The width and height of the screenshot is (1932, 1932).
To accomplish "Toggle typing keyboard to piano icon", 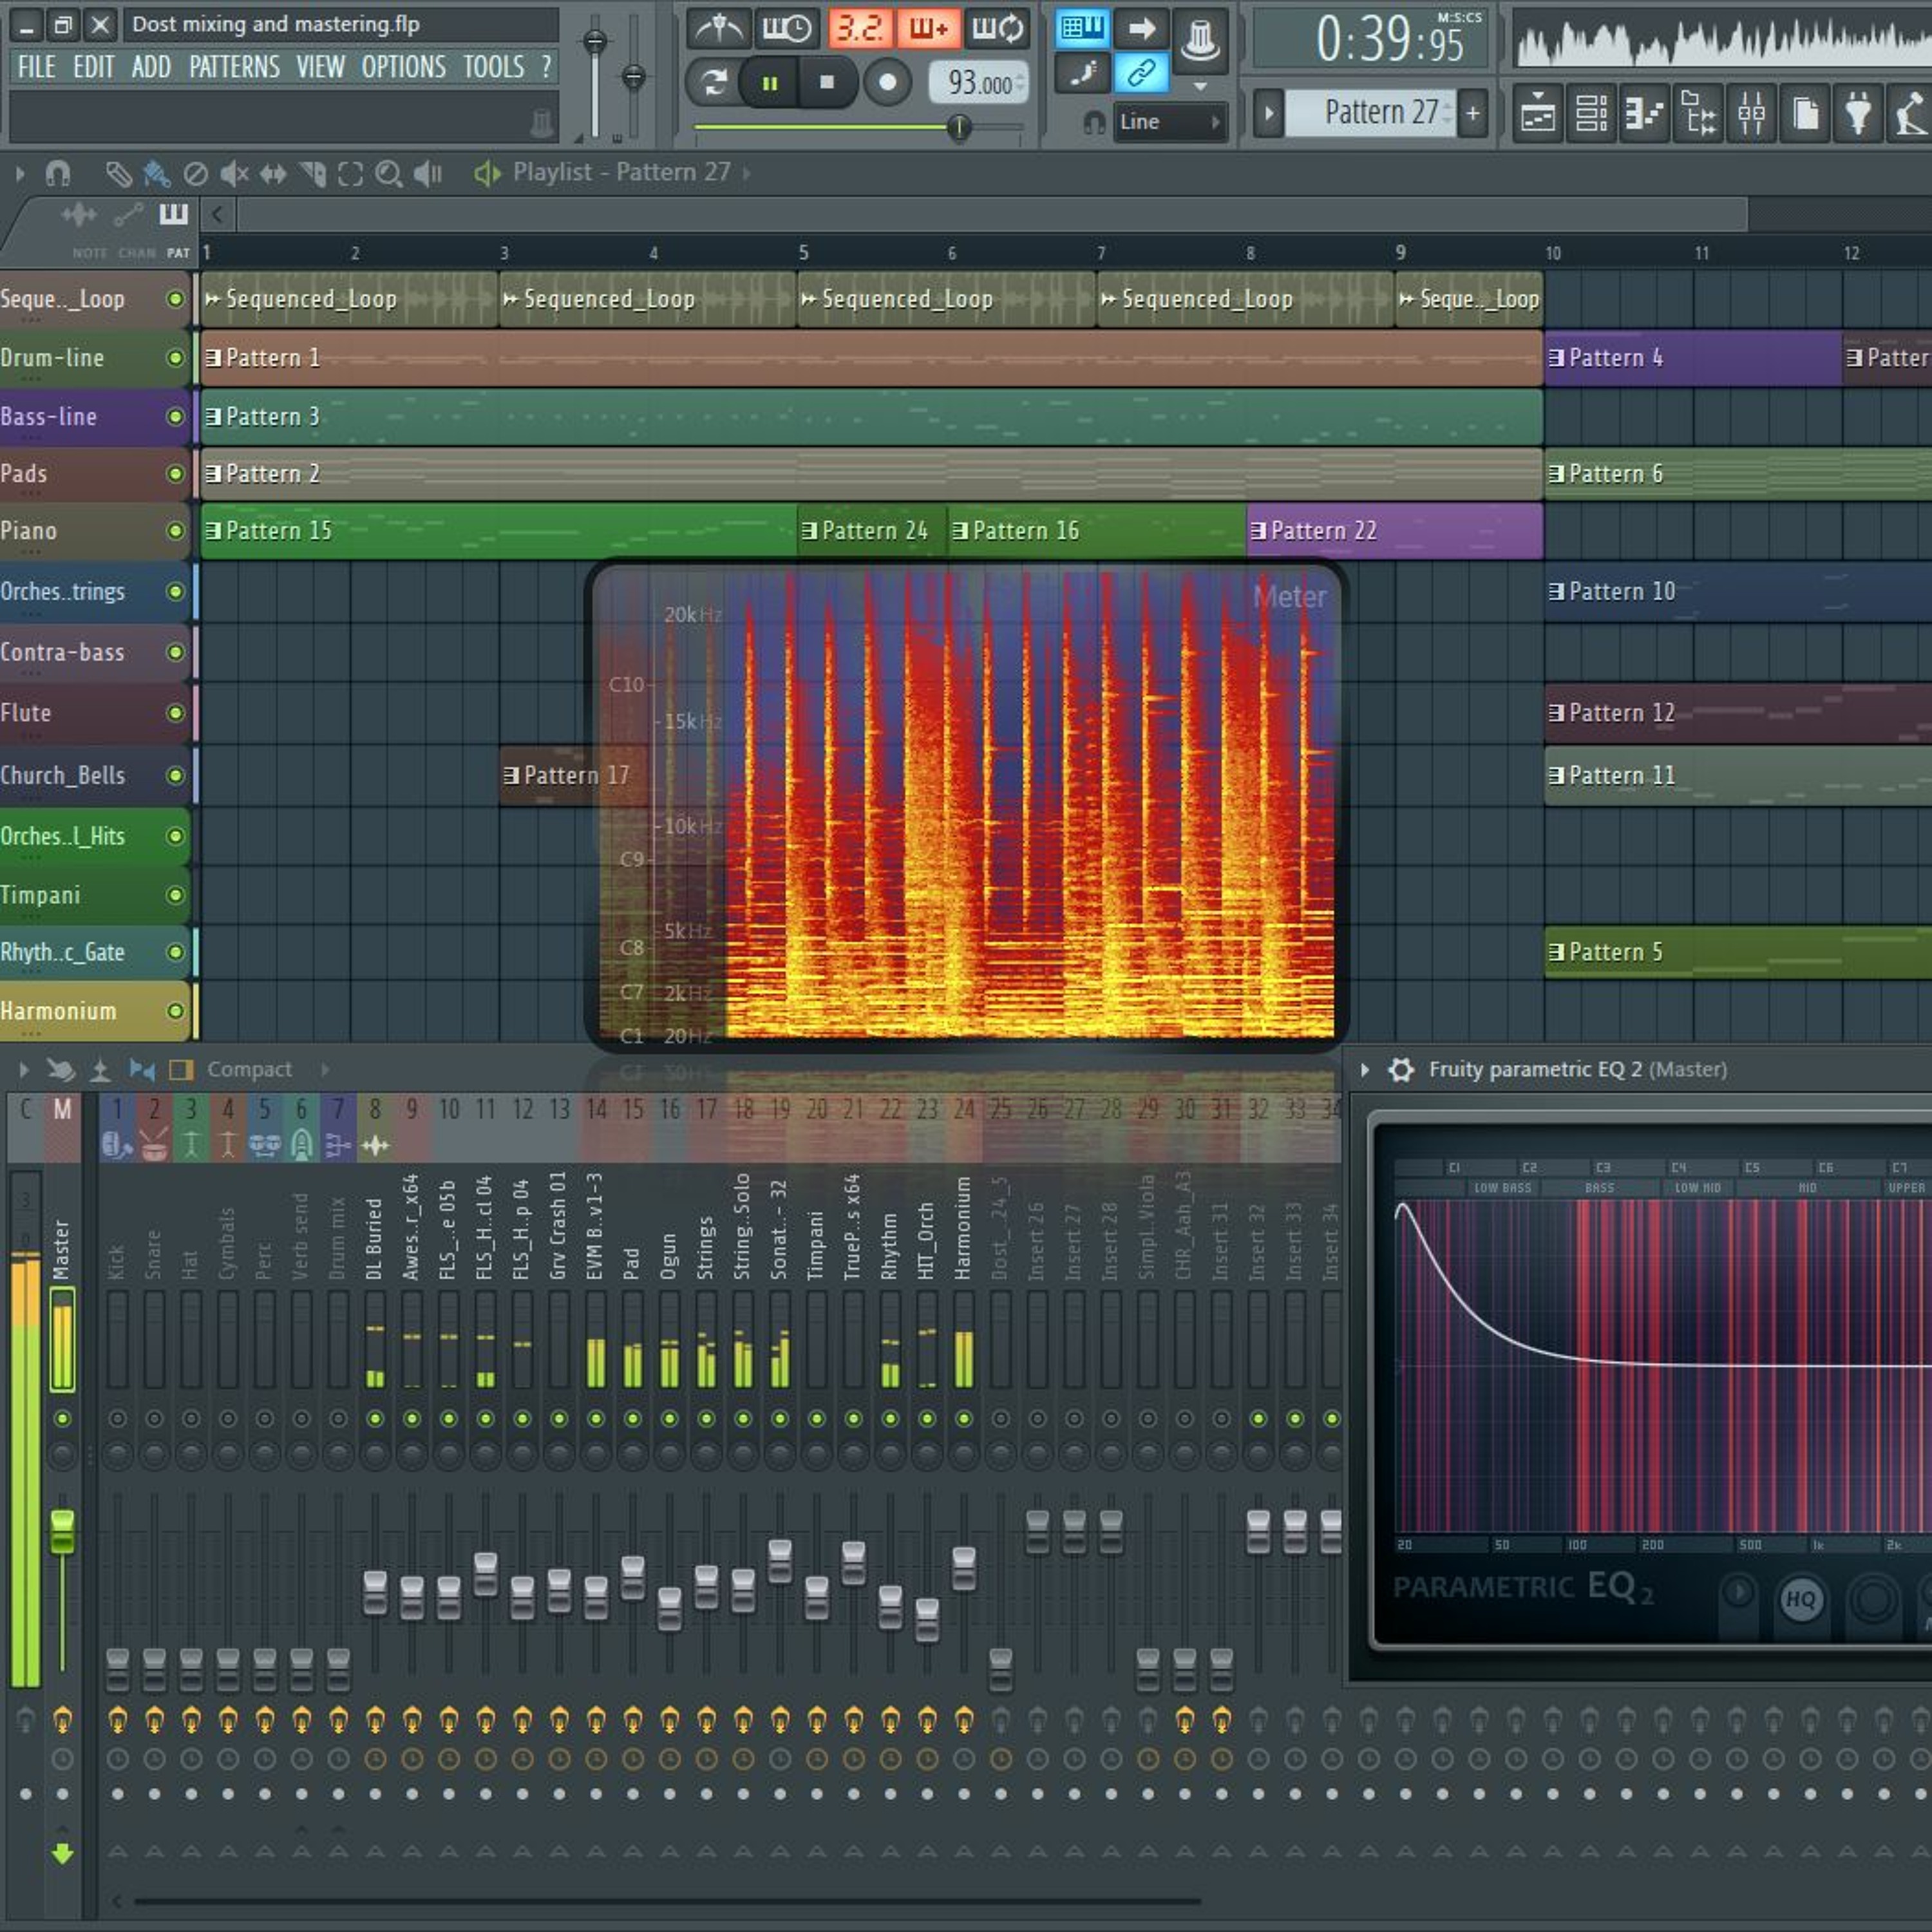I will point(1082,28).
